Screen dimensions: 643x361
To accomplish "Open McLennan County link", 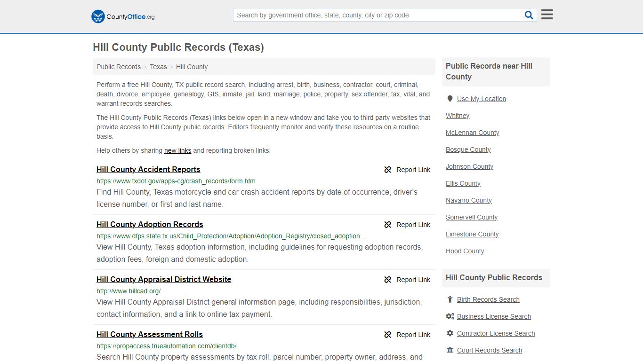I will pos(472,133).
